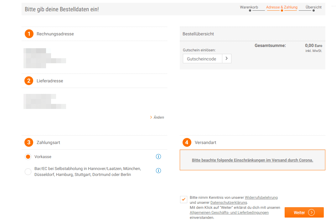Select Bar/EC bei Selbstabholung payment option
Viewport: 336px width, 221px height.
click(28, 172)
